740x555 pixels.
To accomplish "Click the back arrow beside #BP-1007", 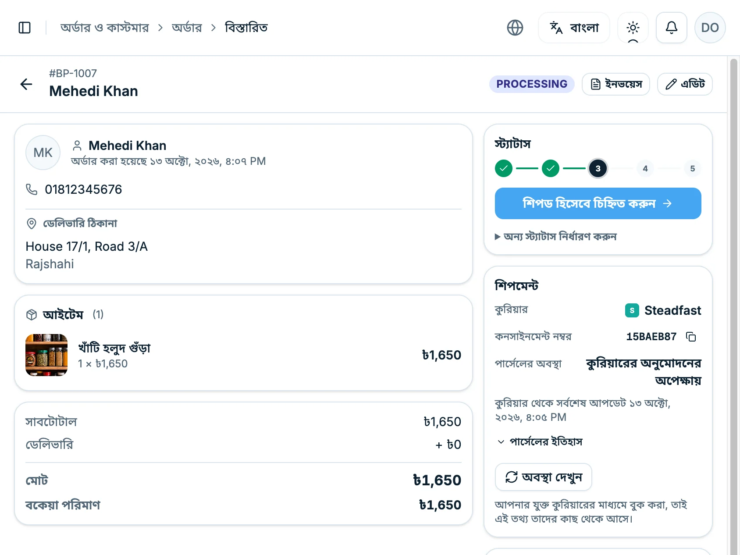I will tap(26, 84).
